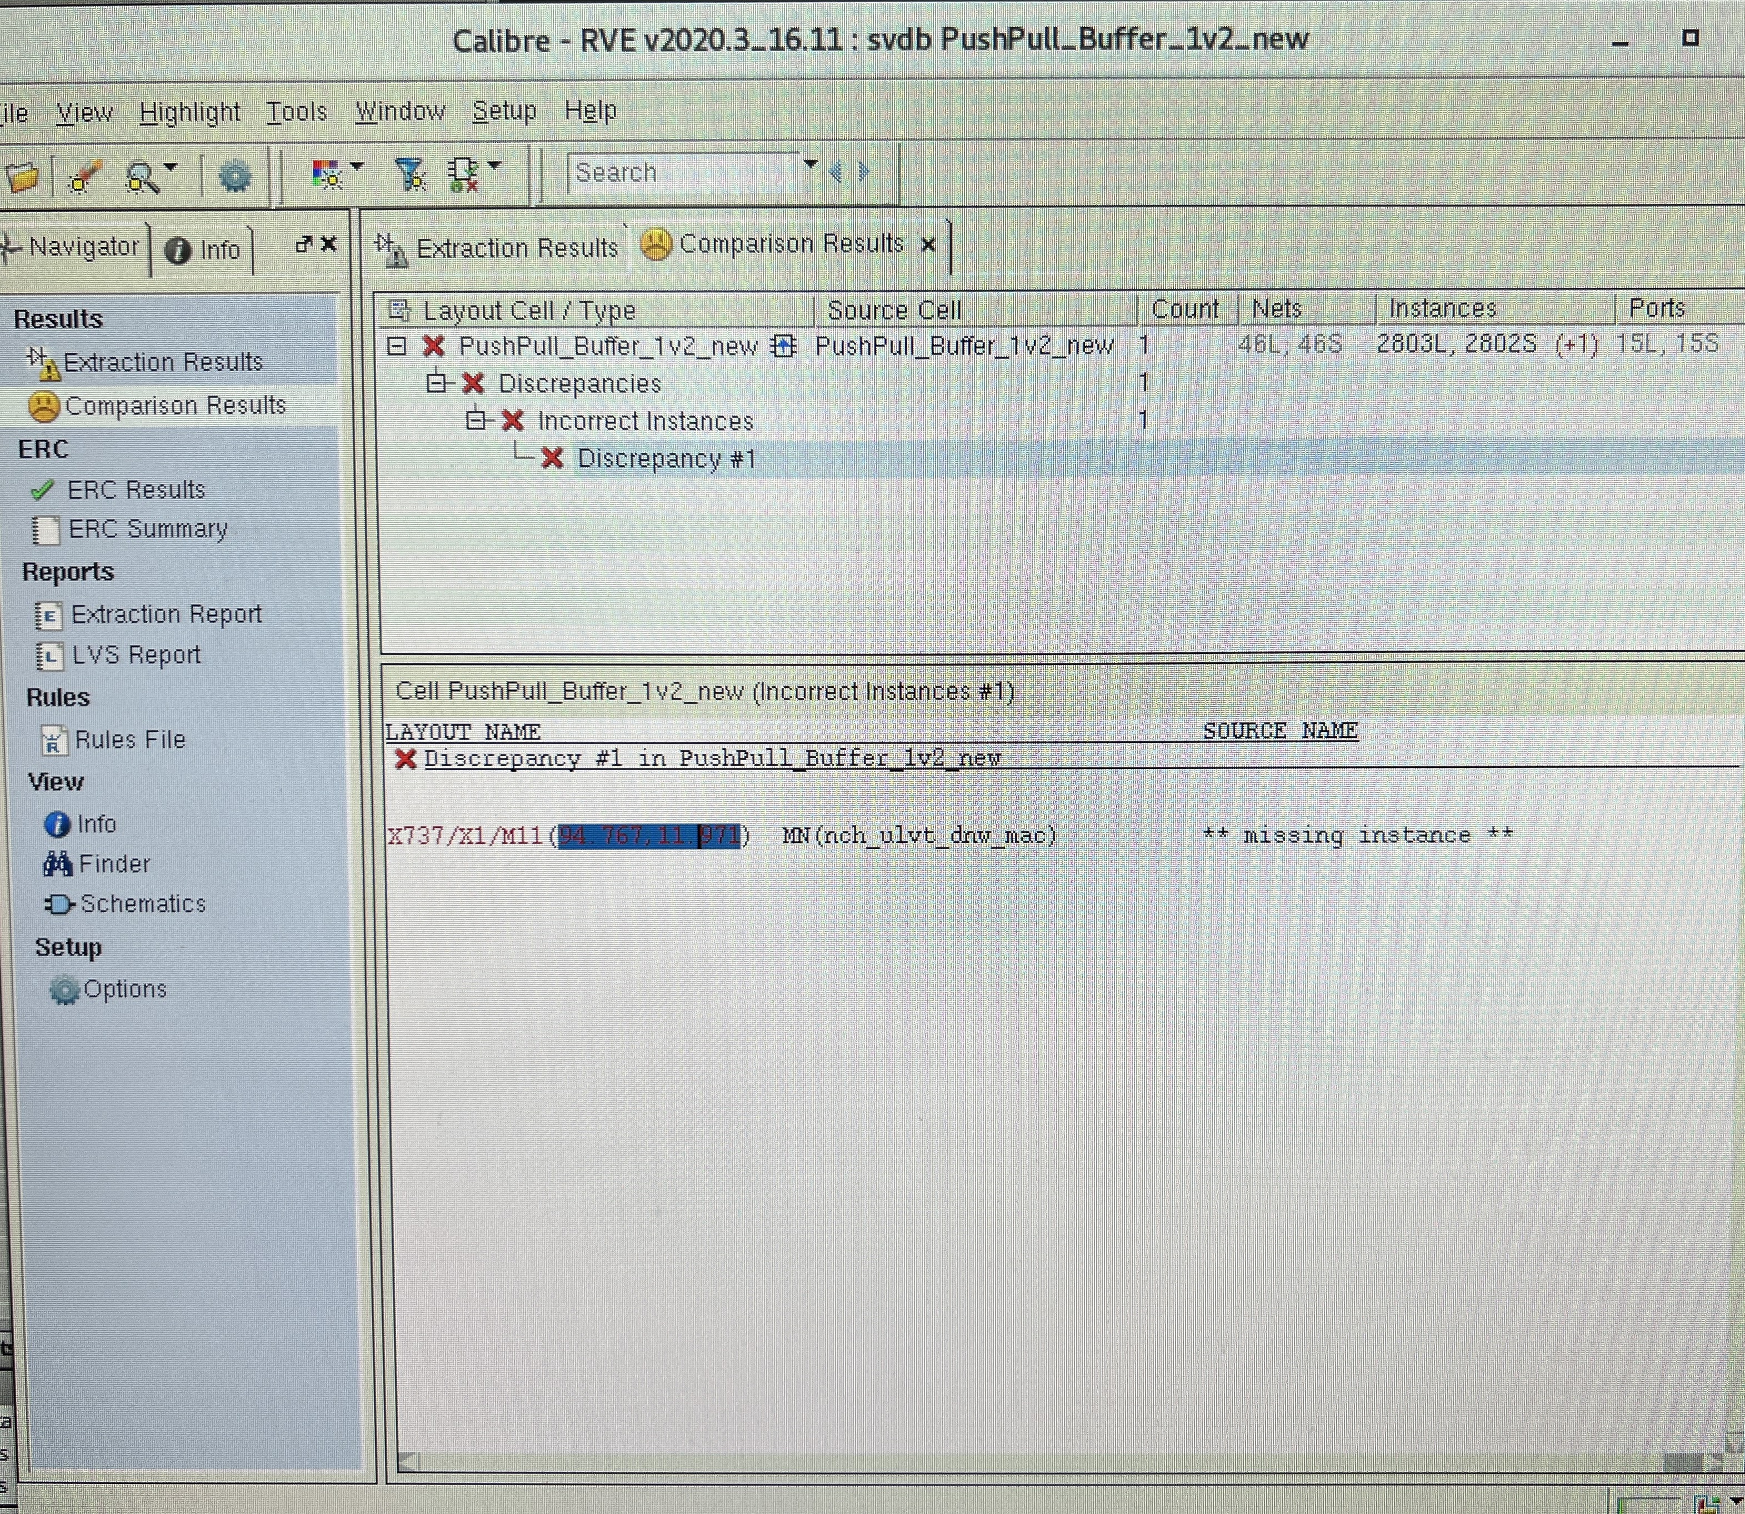Click the Discrepancy #1 in PushPull_Buffer_1v2_new link
The height and width of the screenshot is (1514, 1745).
coord(712,758)
